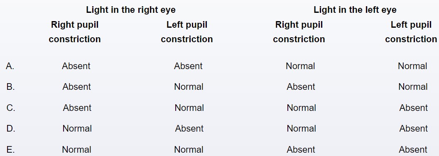The image size is (439, 156).
Task: Click 'Left pupil constriction' under left eye heading
Action: point(411,32)
